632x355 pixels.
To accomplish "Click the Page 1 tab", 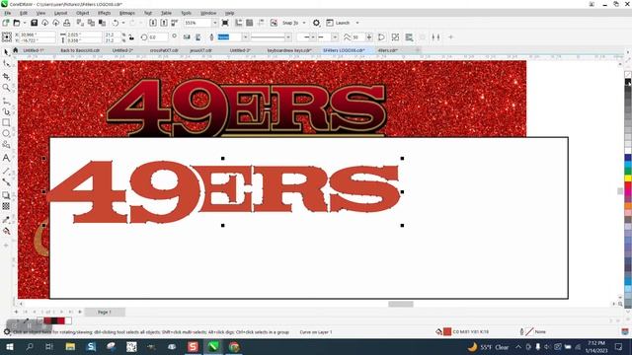I will (x=105, y=312).
